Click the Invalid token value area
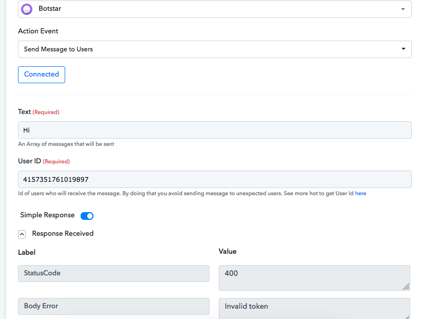Image resolution: width=421 pixels, height=319 pixels. (314, 309)
